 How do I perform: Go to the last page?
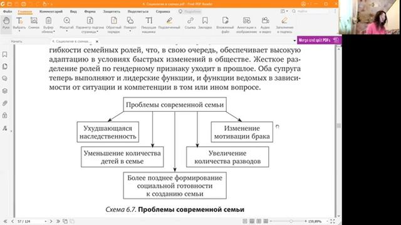[x=58, y=221]
